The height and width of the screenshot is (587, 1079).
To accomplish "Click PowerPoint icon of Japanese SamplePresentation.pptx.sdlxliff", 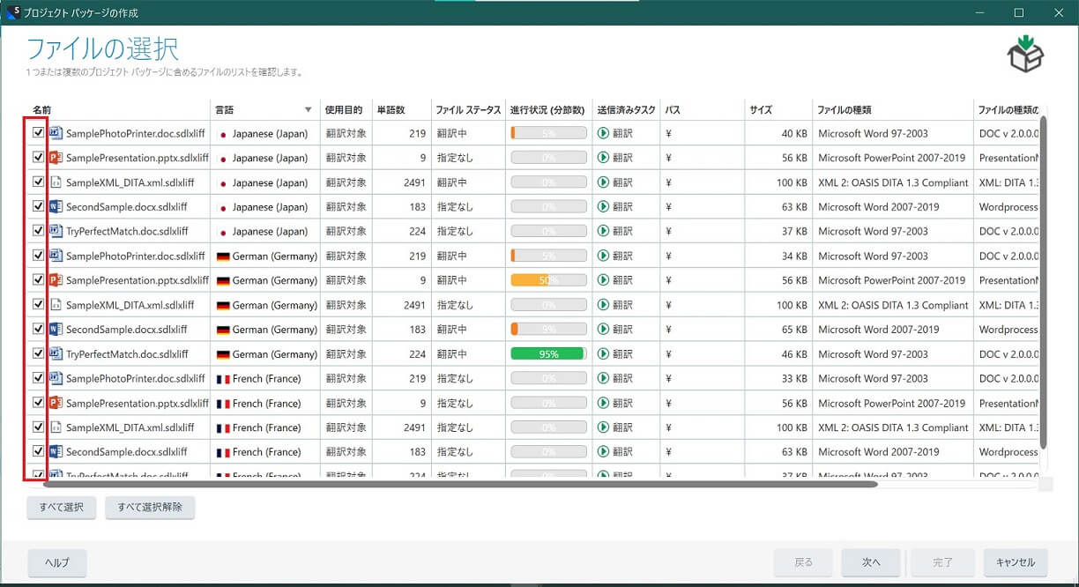I will (x=56, y=158).
